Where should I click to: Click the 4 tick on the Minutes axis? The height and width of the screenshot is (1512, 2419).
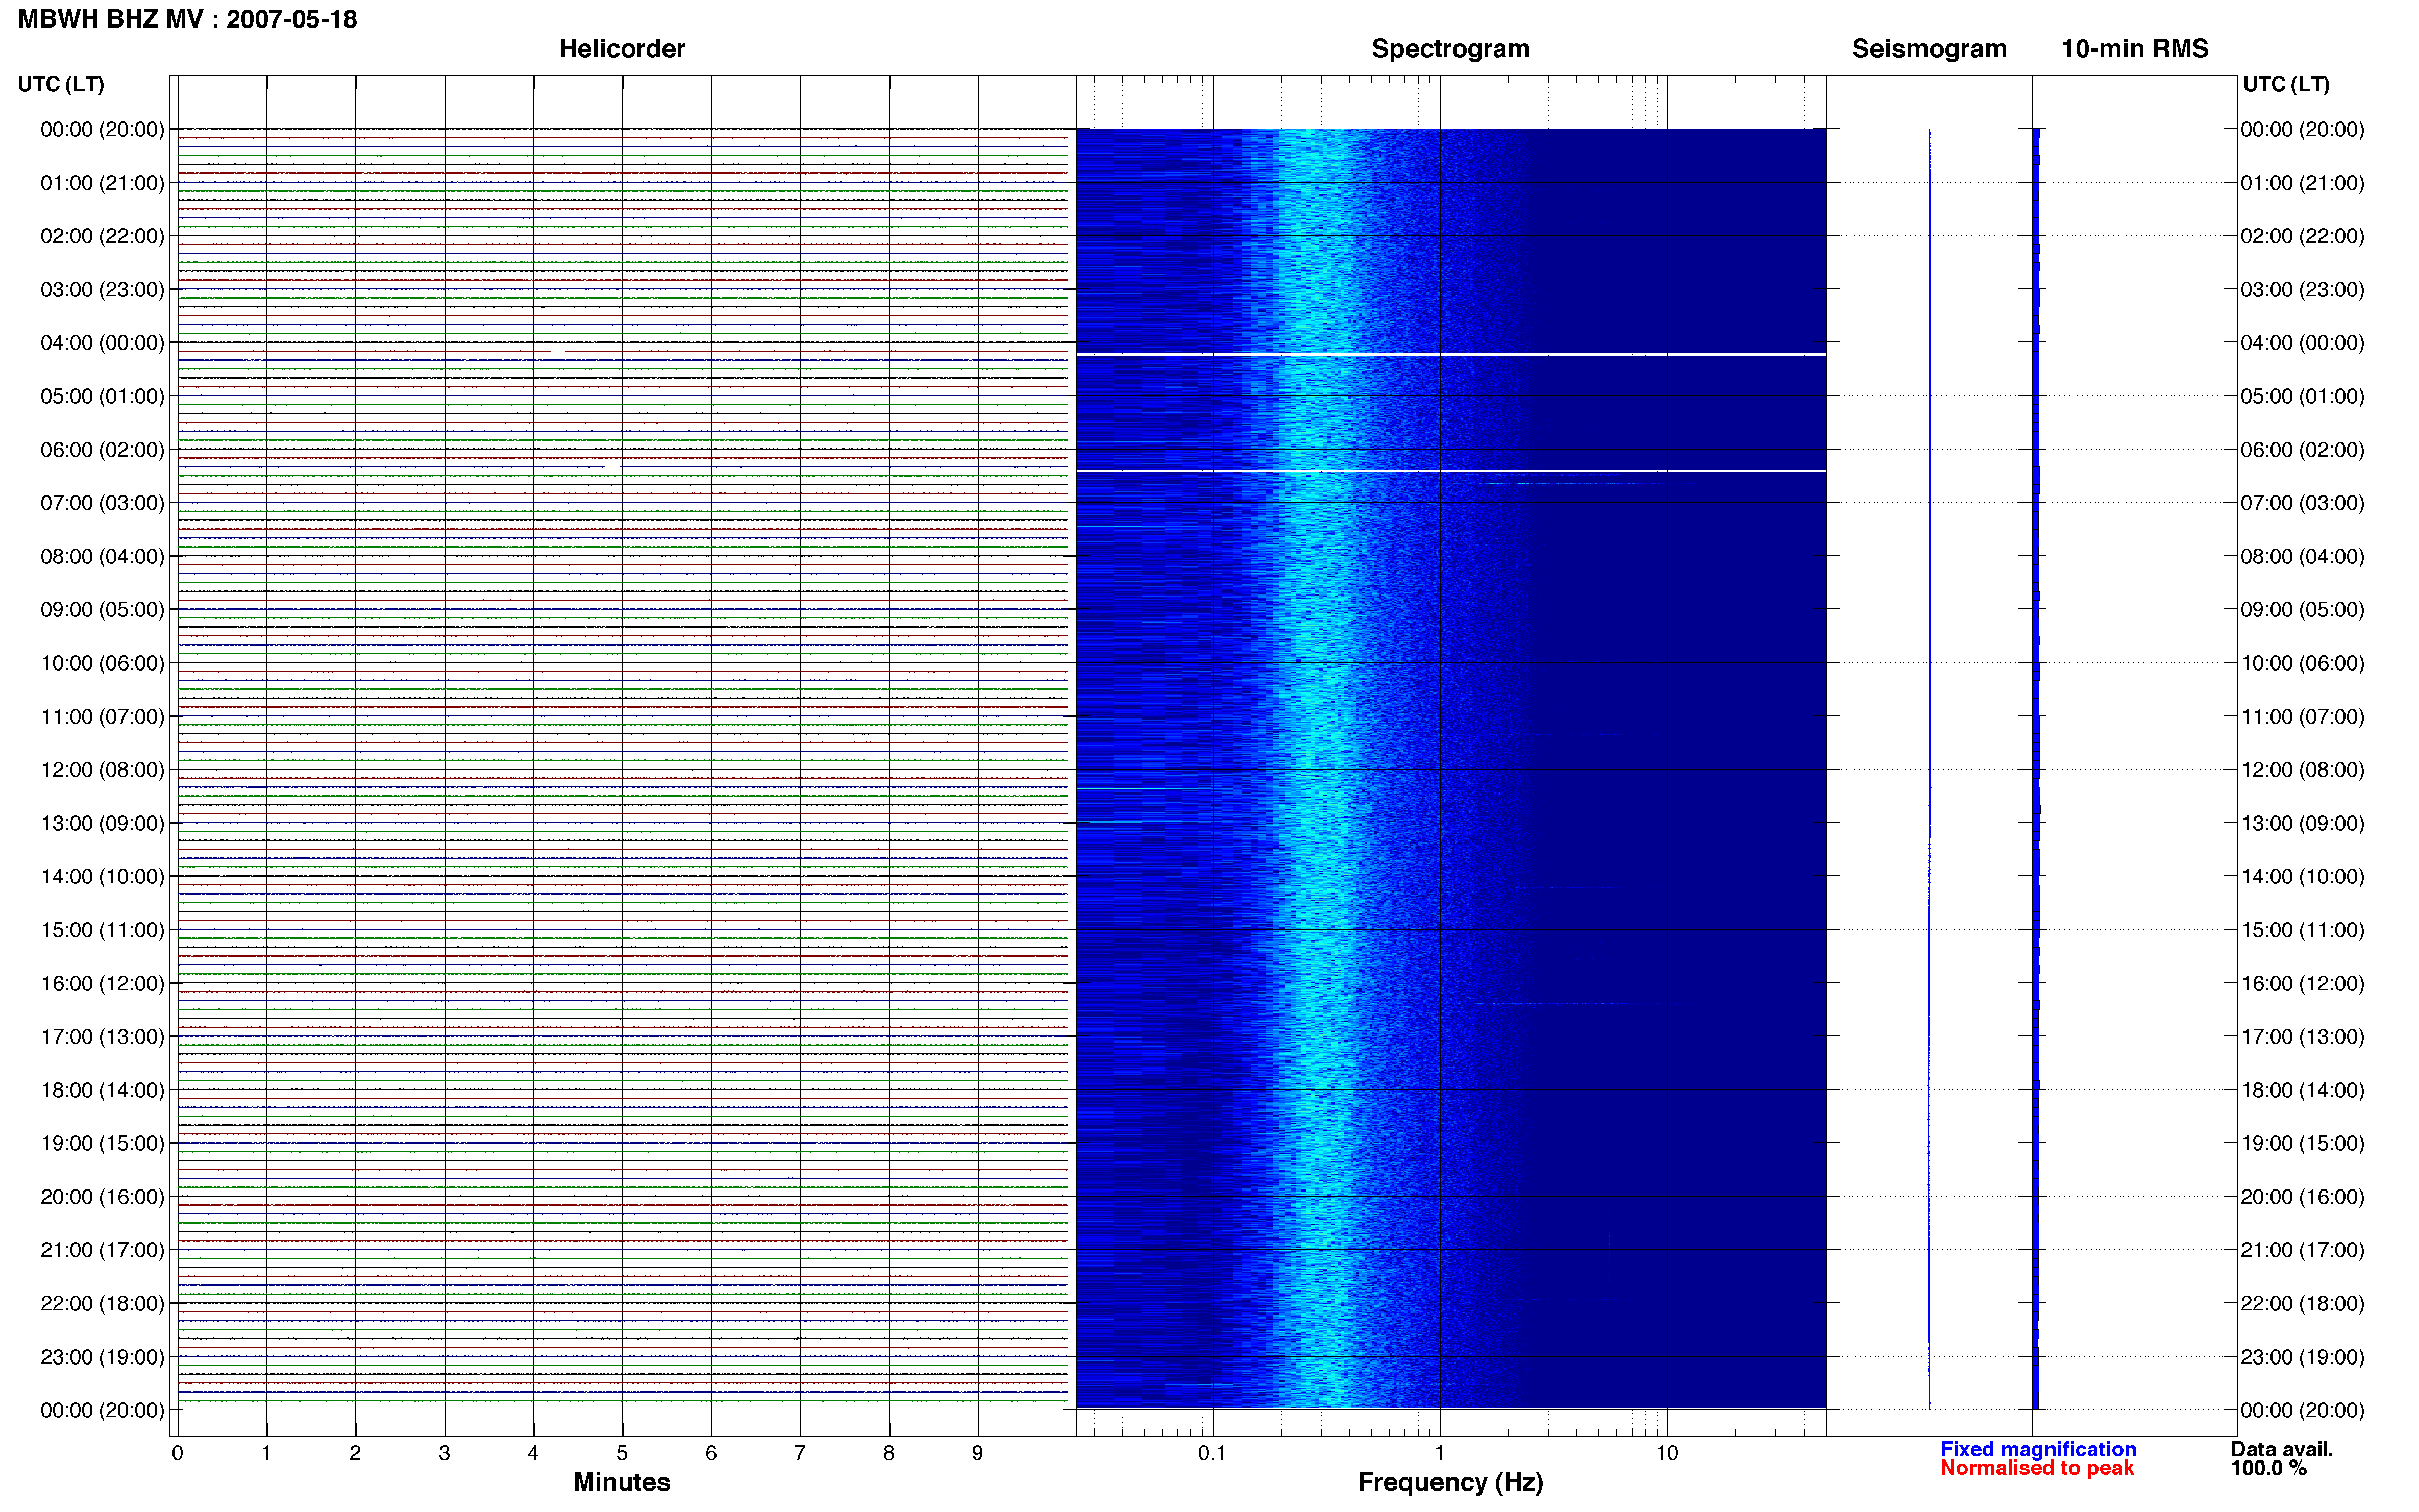(x=533, y=1453)
